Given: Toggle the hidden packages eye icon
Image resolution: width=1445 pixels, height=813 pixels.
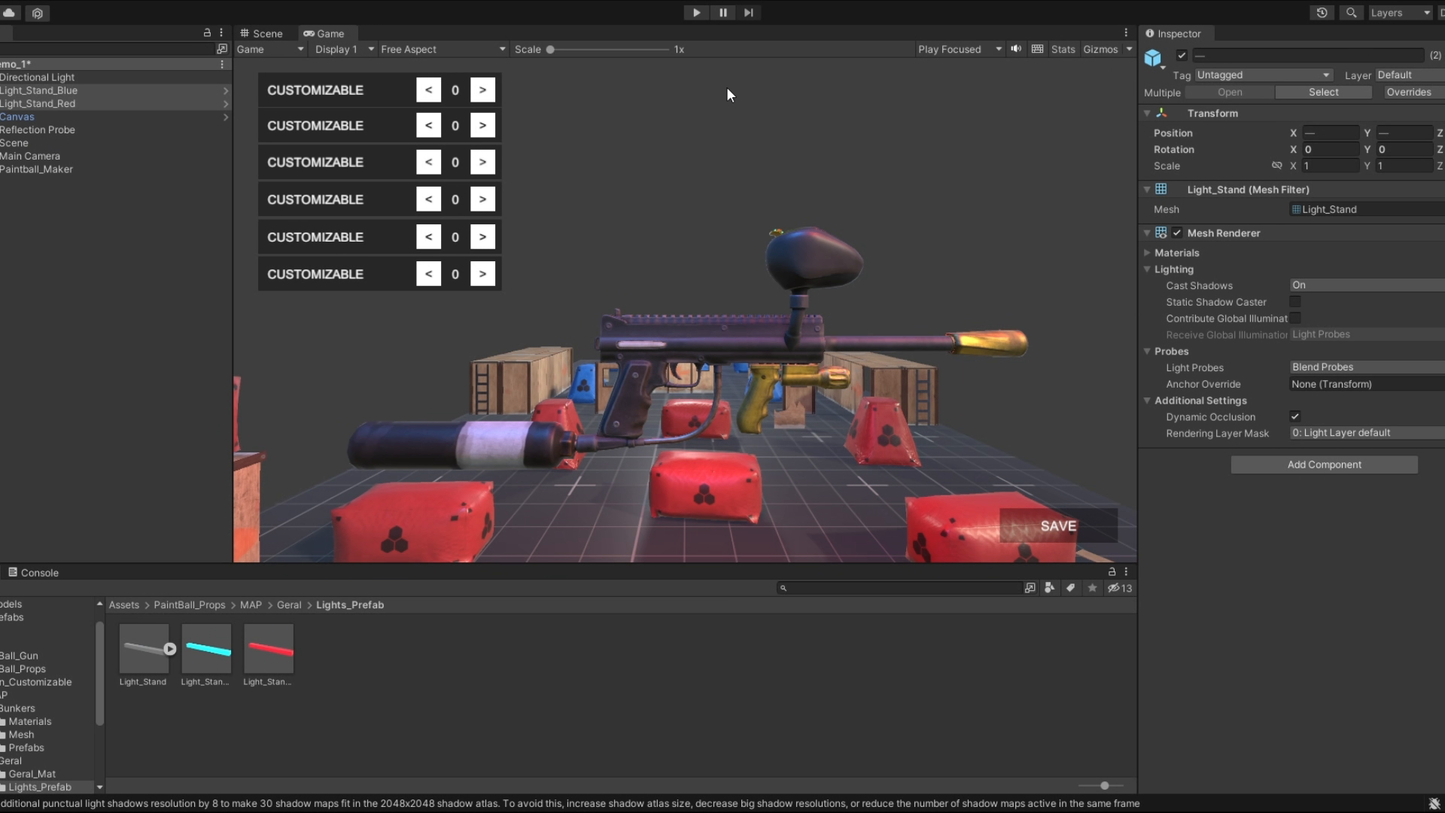Looking at the screenshot, I should pyautogui.click(x=1119, y=588).
